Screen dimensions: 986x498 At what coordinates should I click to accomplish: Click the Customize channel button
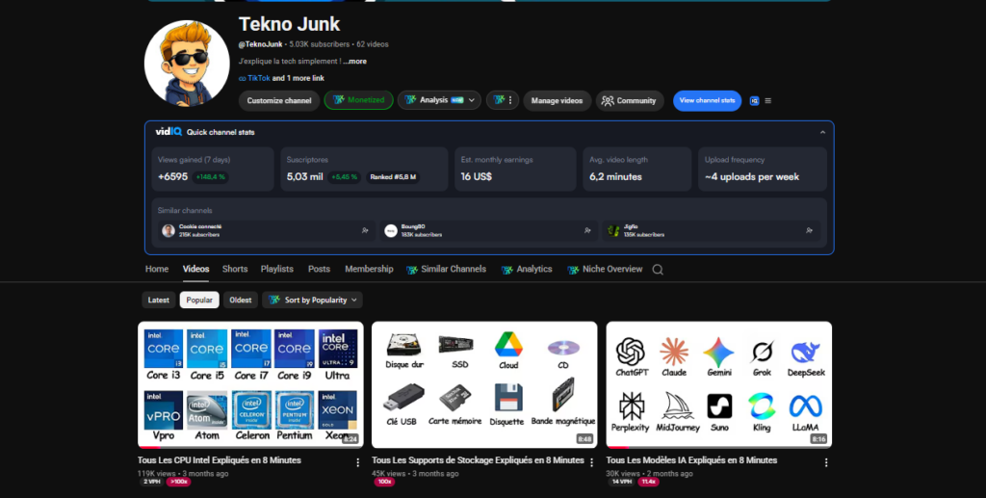(279, 100)
